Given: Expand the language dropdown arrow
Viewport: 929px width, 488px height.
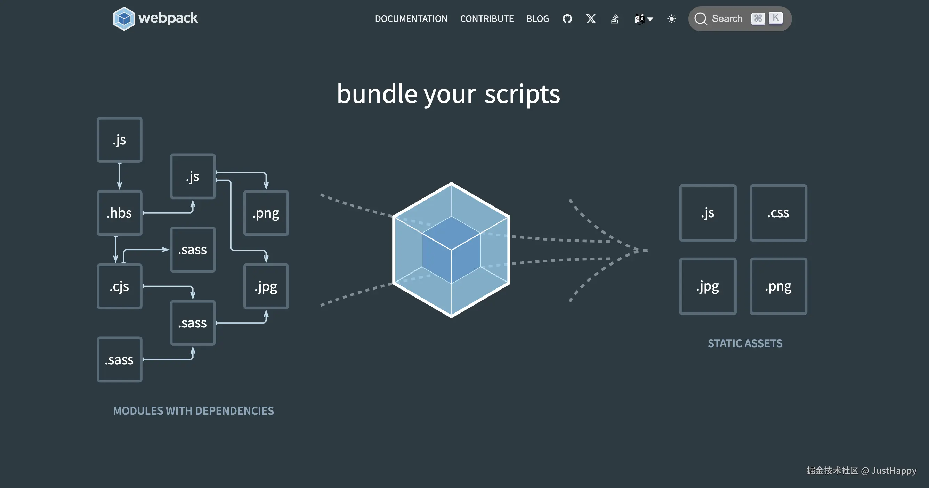Looking at the screenshot, I should coord(650,19).
